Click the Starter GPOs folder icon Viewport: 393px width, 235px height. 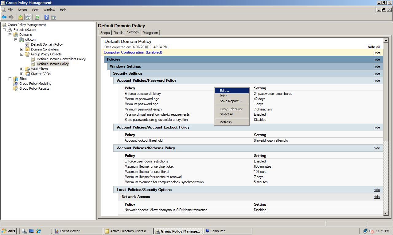coord(27,74)
